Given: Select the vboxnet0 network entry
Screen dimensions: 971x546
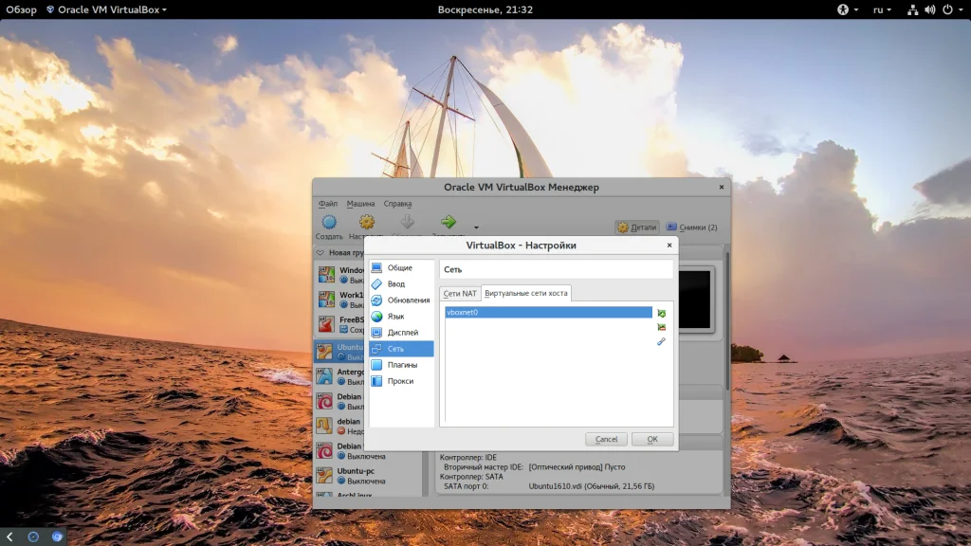Looking at the screenshot, I should 548,312.
